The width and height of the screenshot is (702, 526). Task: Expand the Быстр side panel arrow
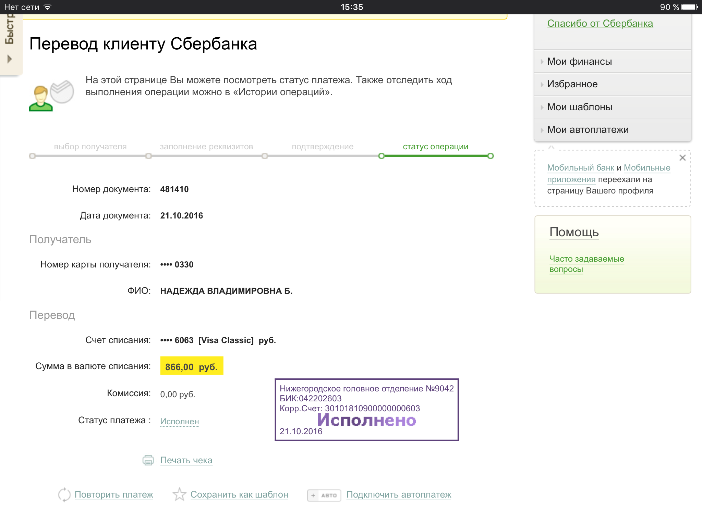point(10,59)
